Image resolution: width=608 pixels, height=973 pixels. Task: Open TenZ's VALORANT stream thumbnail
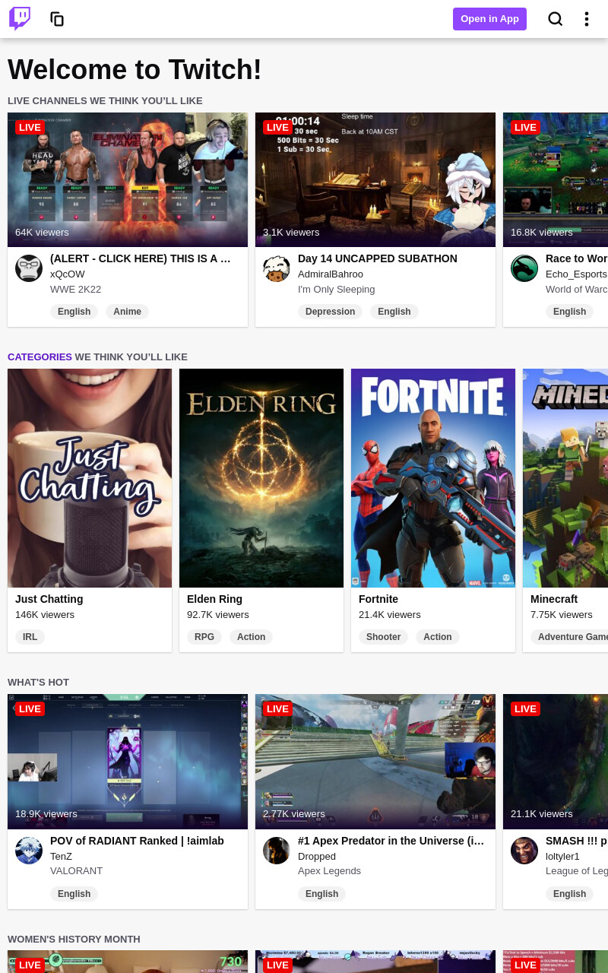(x=128, y=762)
